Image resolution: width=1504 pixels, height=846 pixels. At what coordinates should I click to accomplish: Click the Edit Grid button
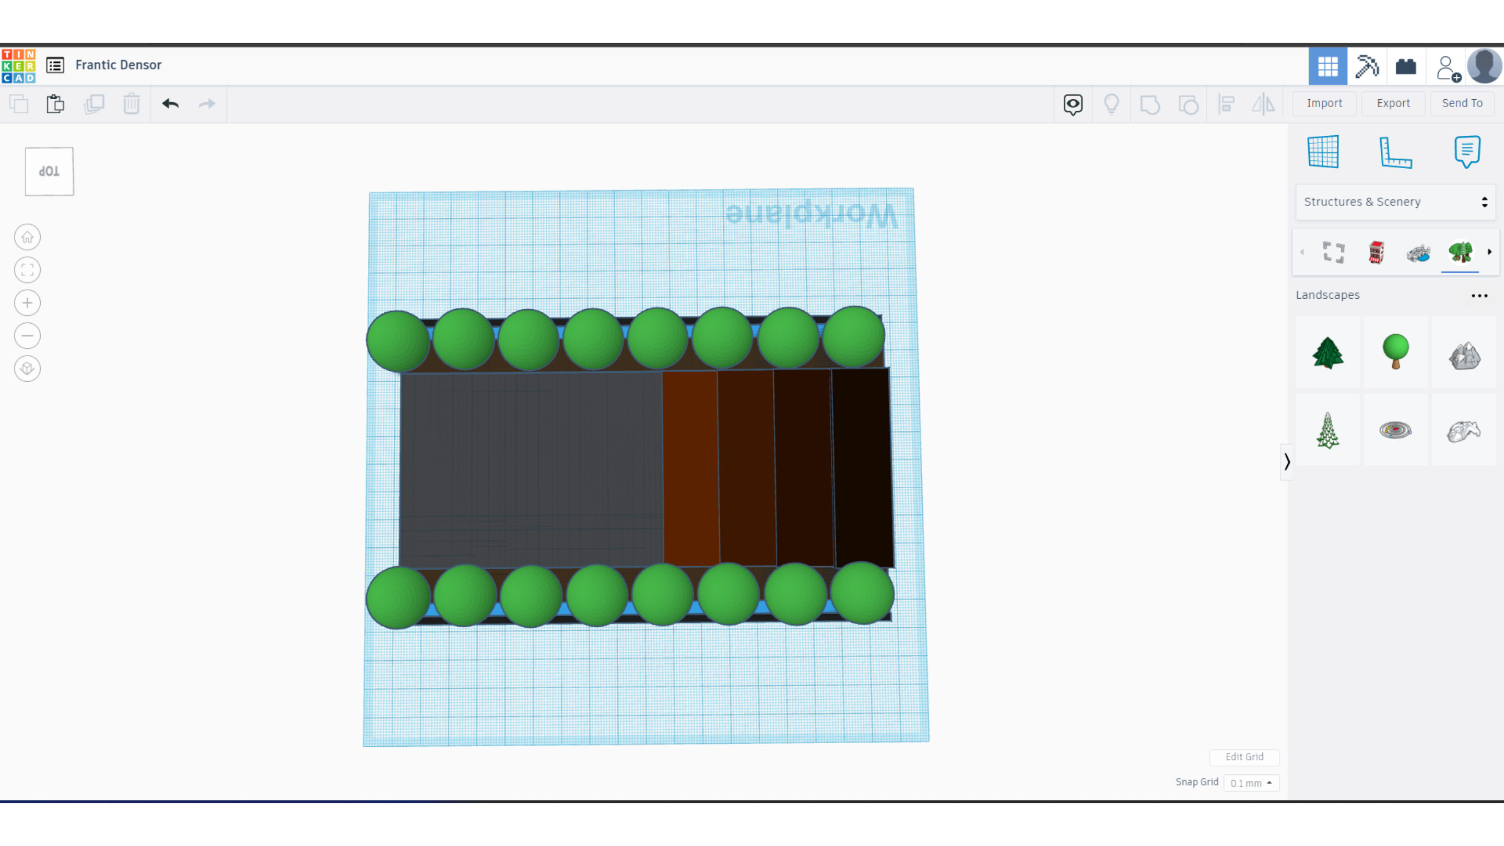pyautogui.click(x=1243, y=757)
